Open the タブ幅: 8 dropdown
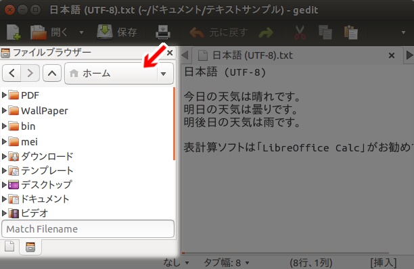Image resolution: width=414 pixels, height=269 pixels. (227, 262)
